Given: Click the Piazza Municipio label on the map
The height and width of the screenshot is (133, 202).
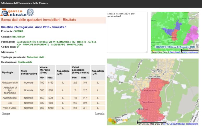Looking at the screenshot, I should coord(150,90).
